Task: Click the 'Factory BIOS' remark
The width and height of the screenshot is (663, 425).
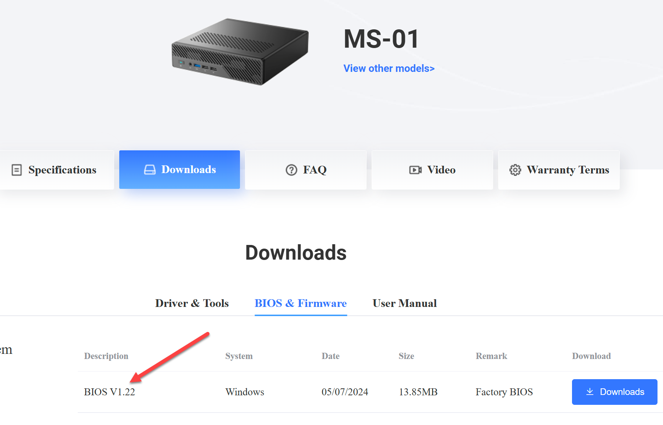Action: [x=504, y=392]
